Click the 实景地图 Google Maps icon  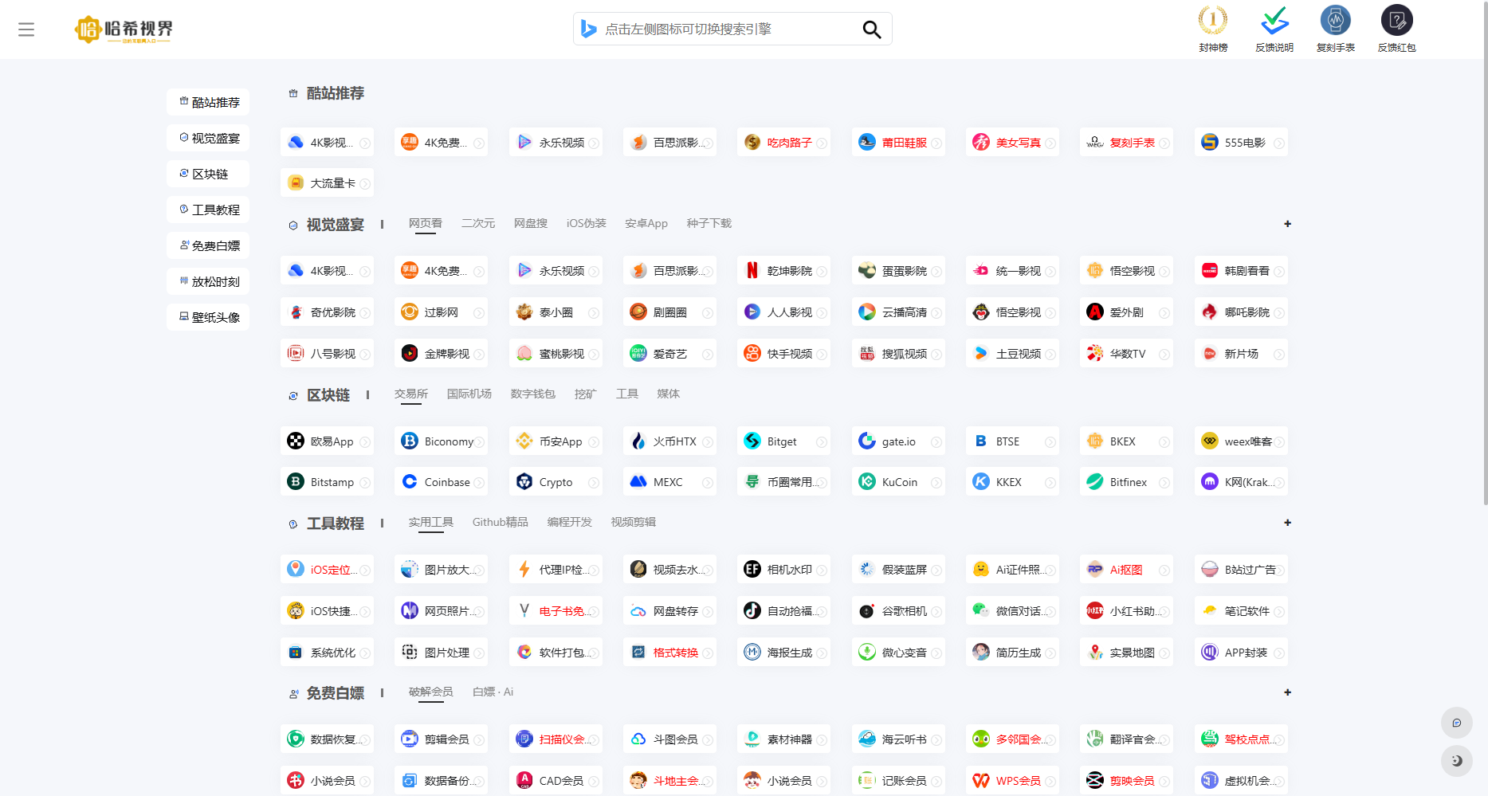click(x=1095, y=653)
